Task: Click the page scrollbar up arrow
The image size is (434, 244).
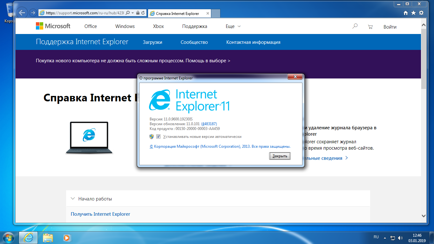Action: click(424, 24)
